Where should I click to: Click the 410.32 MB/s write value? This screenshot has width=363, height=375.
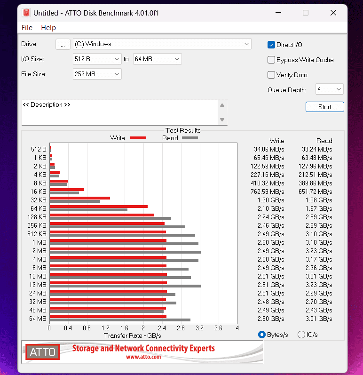click(x=268, y=183)
